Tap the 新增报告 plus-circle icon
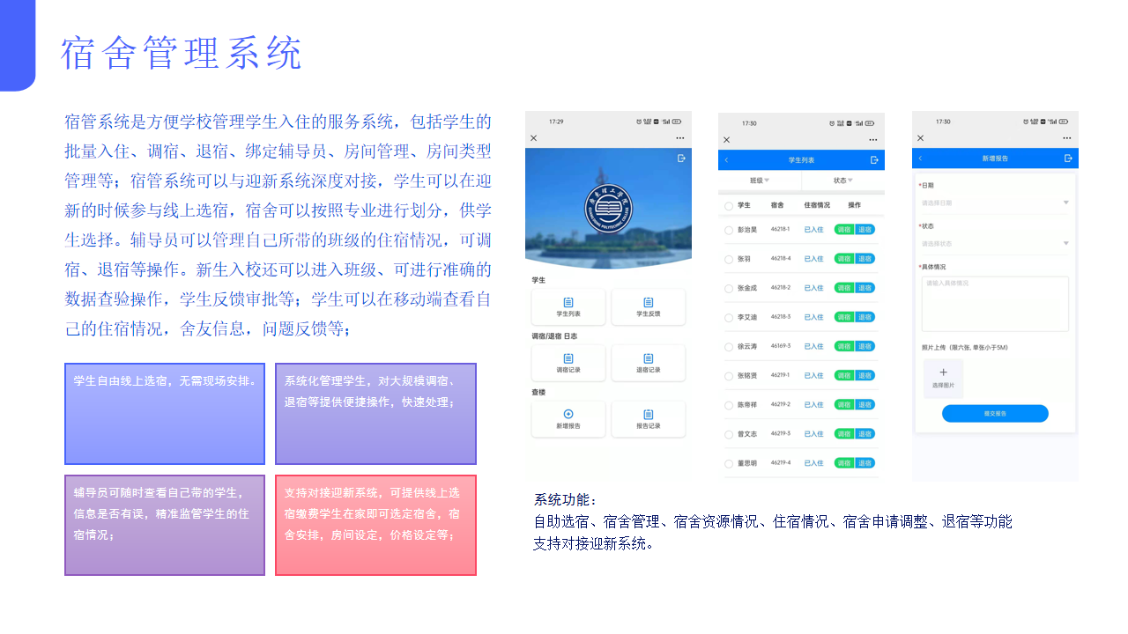The image size is (1128, 634). point(568,414)
